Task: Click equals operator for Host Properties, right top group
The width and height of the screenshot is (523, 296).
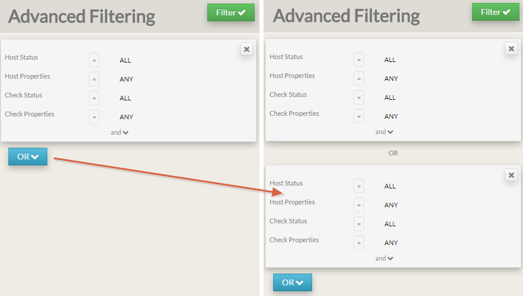Action: (x=359, y=79)
